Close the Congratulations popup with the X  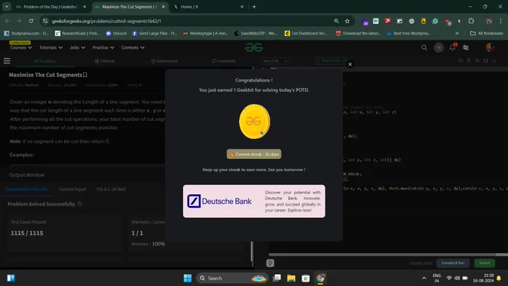point(350,64)
